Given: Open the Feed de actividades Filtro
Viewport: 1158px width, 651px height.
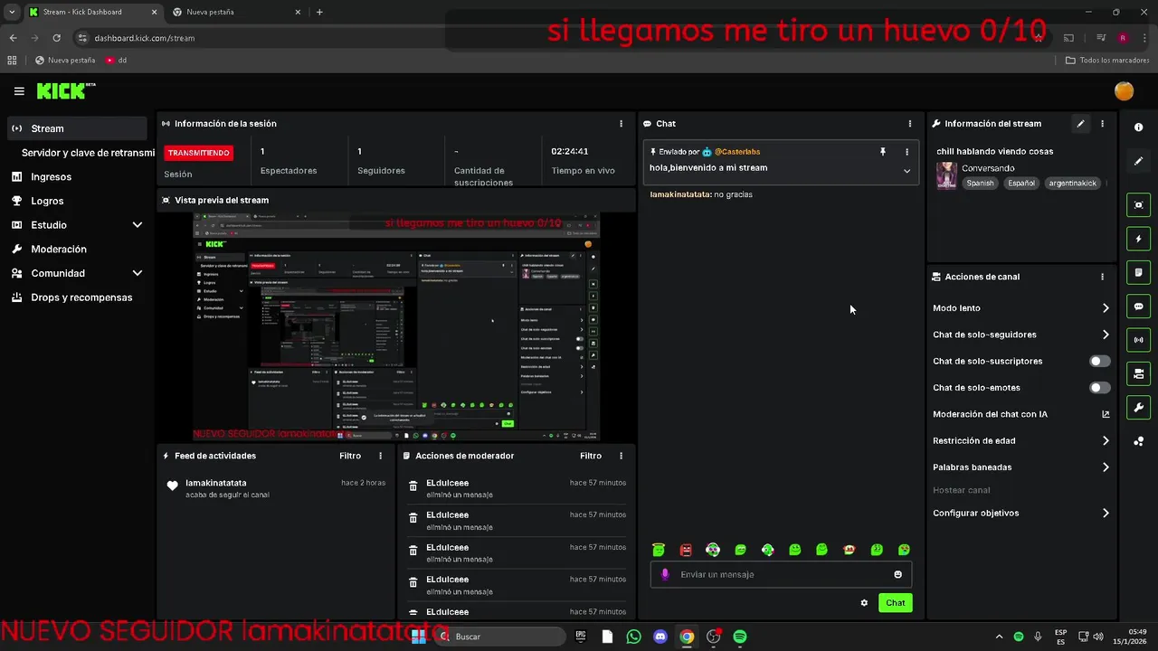Looking at the screenshot, I should click(350, 456).
